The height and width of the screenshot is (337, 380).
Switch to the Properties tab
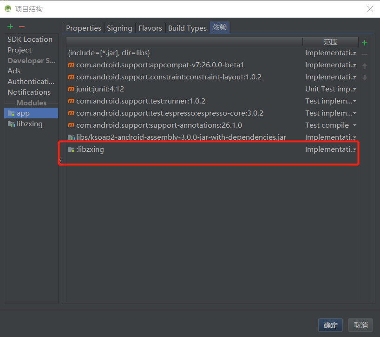click(x=83, y=28)
